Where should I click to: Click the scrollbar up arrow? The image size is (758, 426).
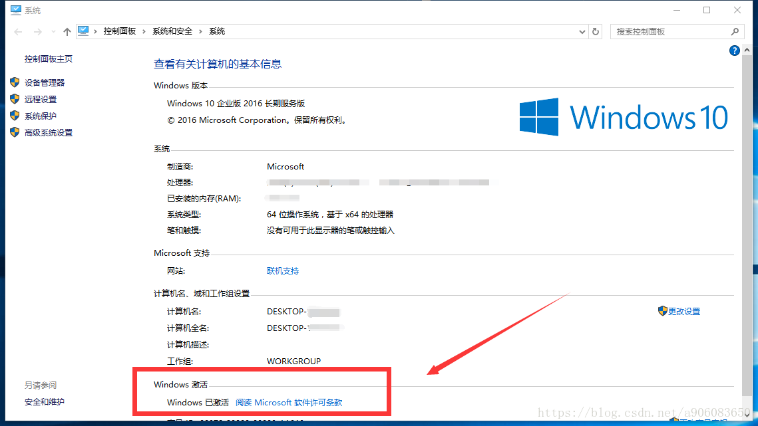click(747, 51)
